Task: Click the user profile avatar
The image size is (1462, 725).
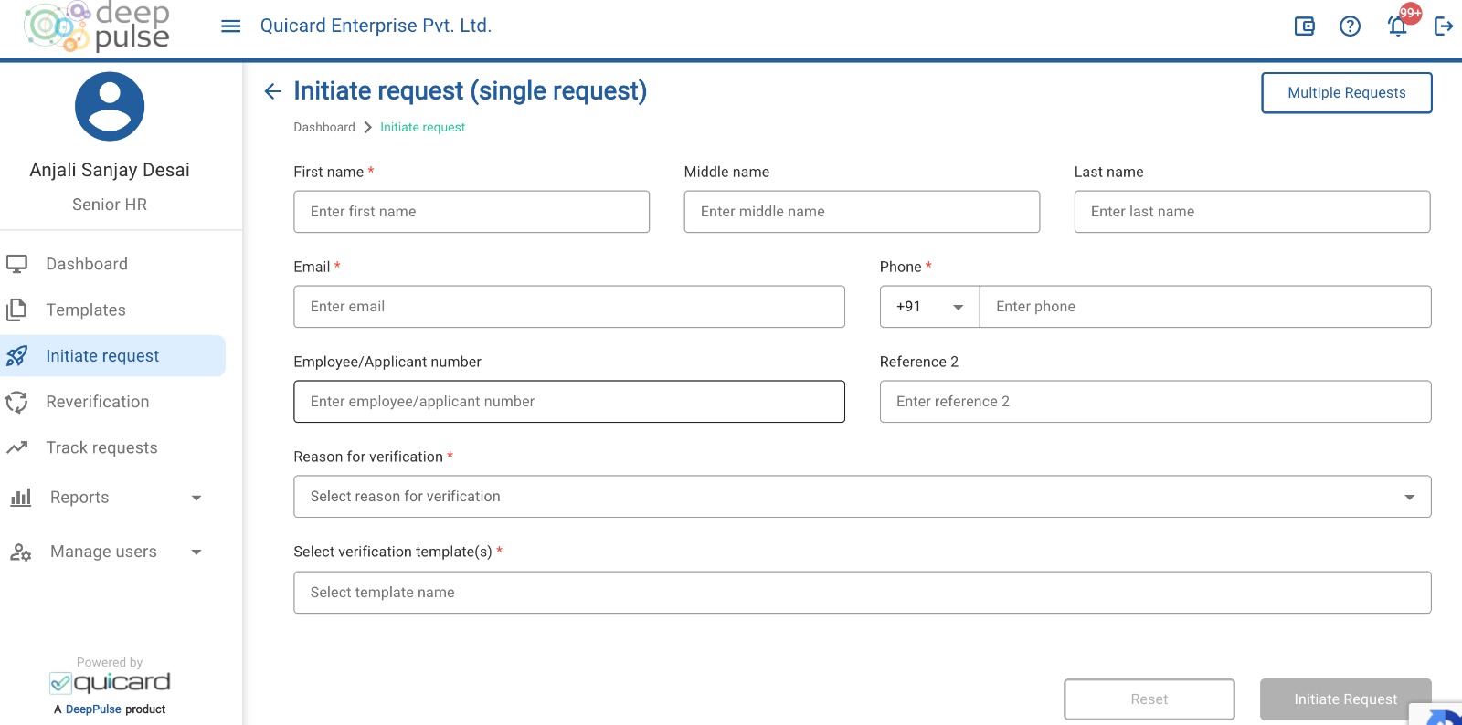Action: point(110,107)
